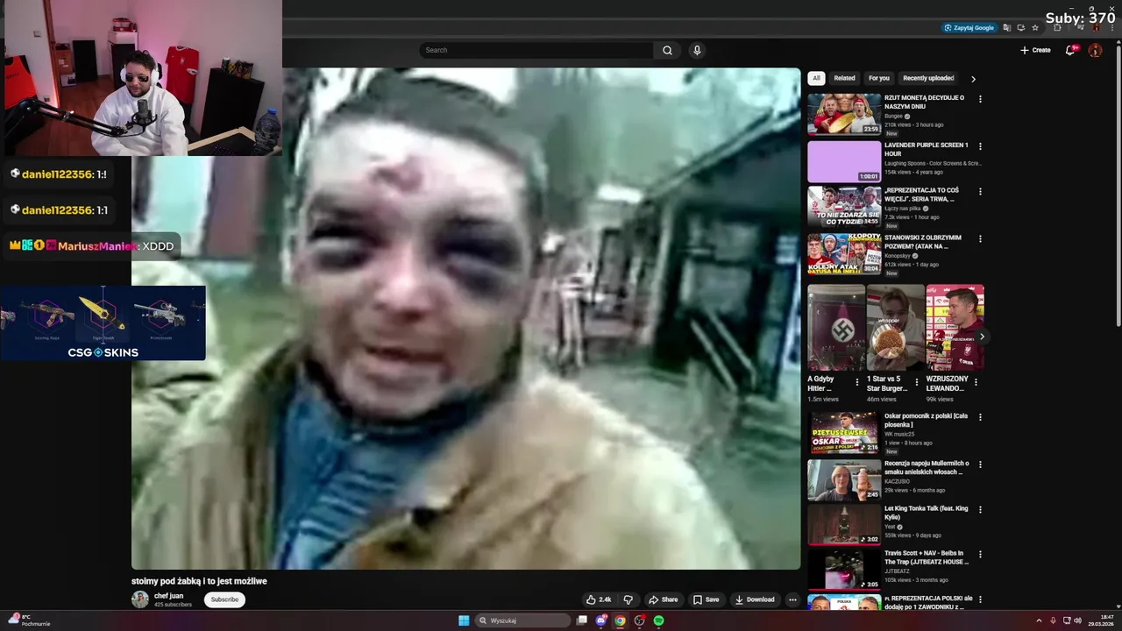This screenshot has height=631, width=1122.
Task: Open the taskbar app icon next to Chrome
Action: click(x=639, y=620)
